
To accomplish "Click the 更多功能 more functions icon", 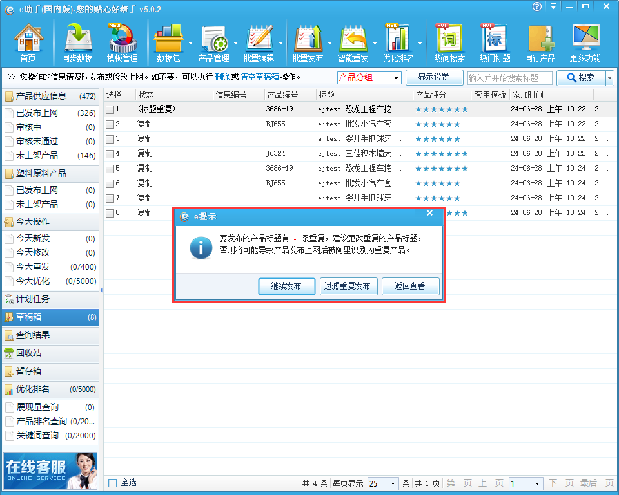I will tap(585, 43).
